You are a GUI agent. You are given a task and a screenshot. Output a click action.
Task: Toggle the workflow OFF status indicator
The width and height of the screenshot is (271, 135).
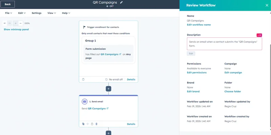110,6
